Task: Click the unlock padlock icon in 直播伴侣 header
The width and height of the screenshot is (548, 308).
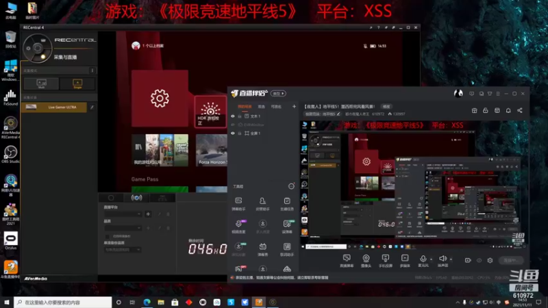Action: (486, 110)
